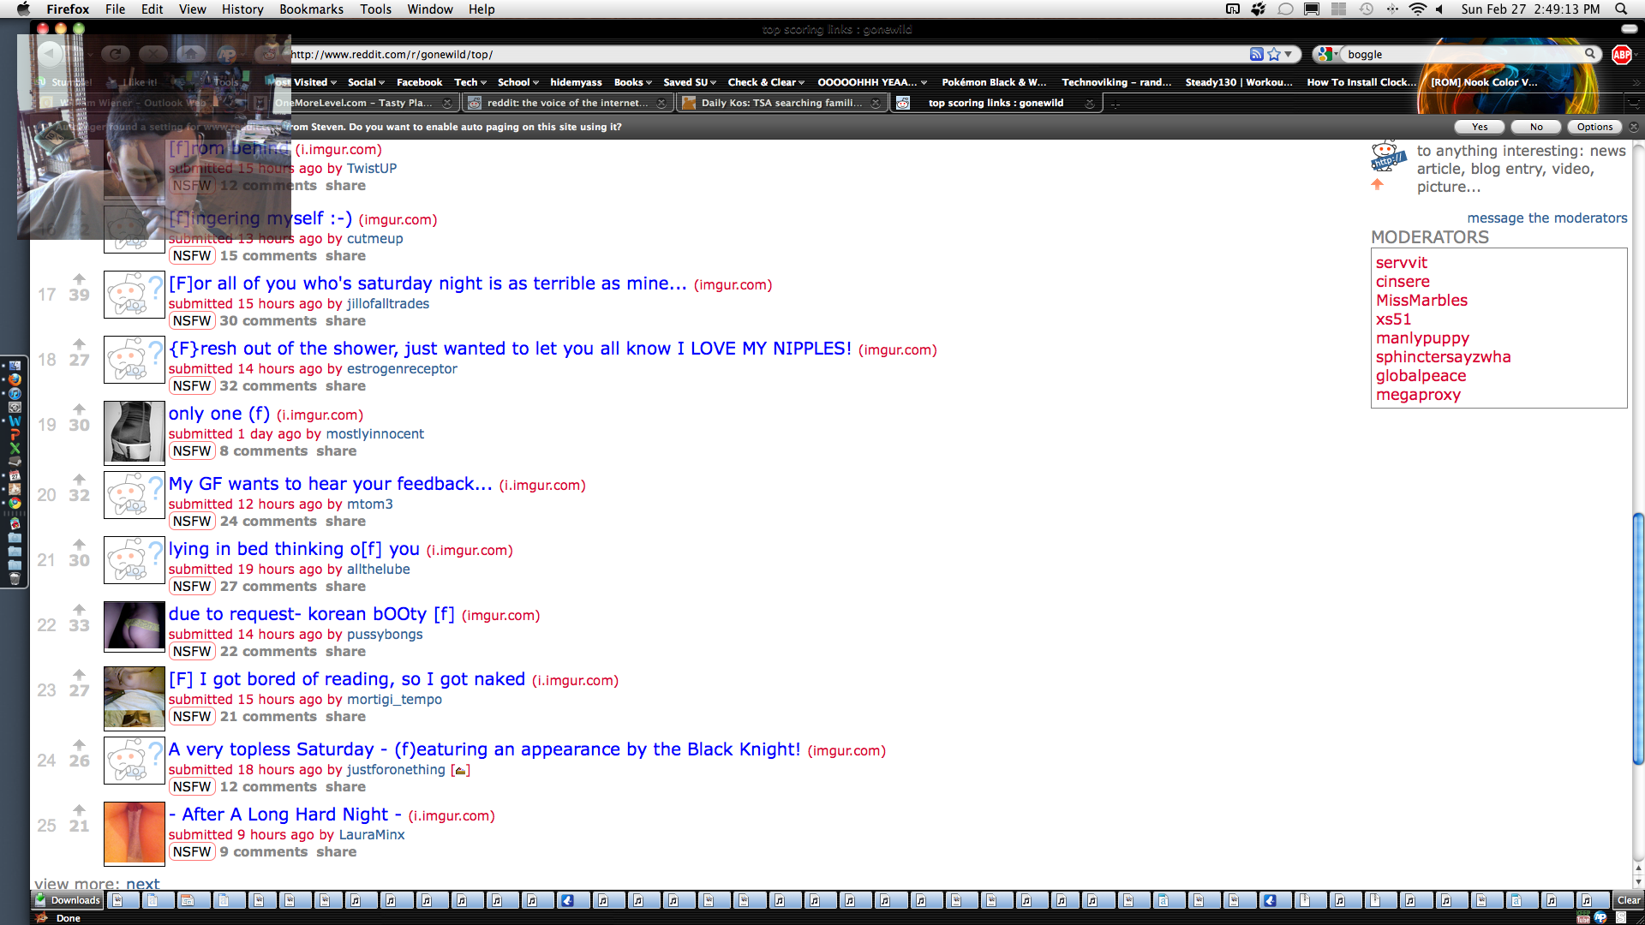Open the search engine selector dropdown
The image size is (1645, 925).
tap(1328, 54)
